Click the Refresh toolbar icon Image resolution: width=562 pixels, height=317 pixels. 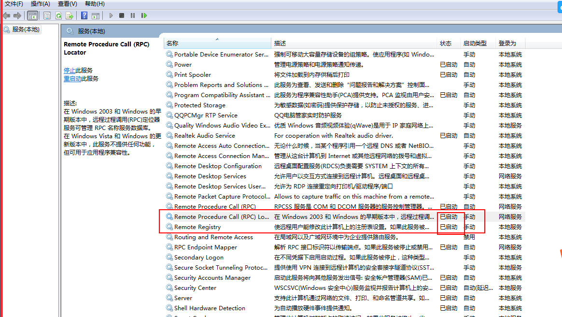point(58,15)
